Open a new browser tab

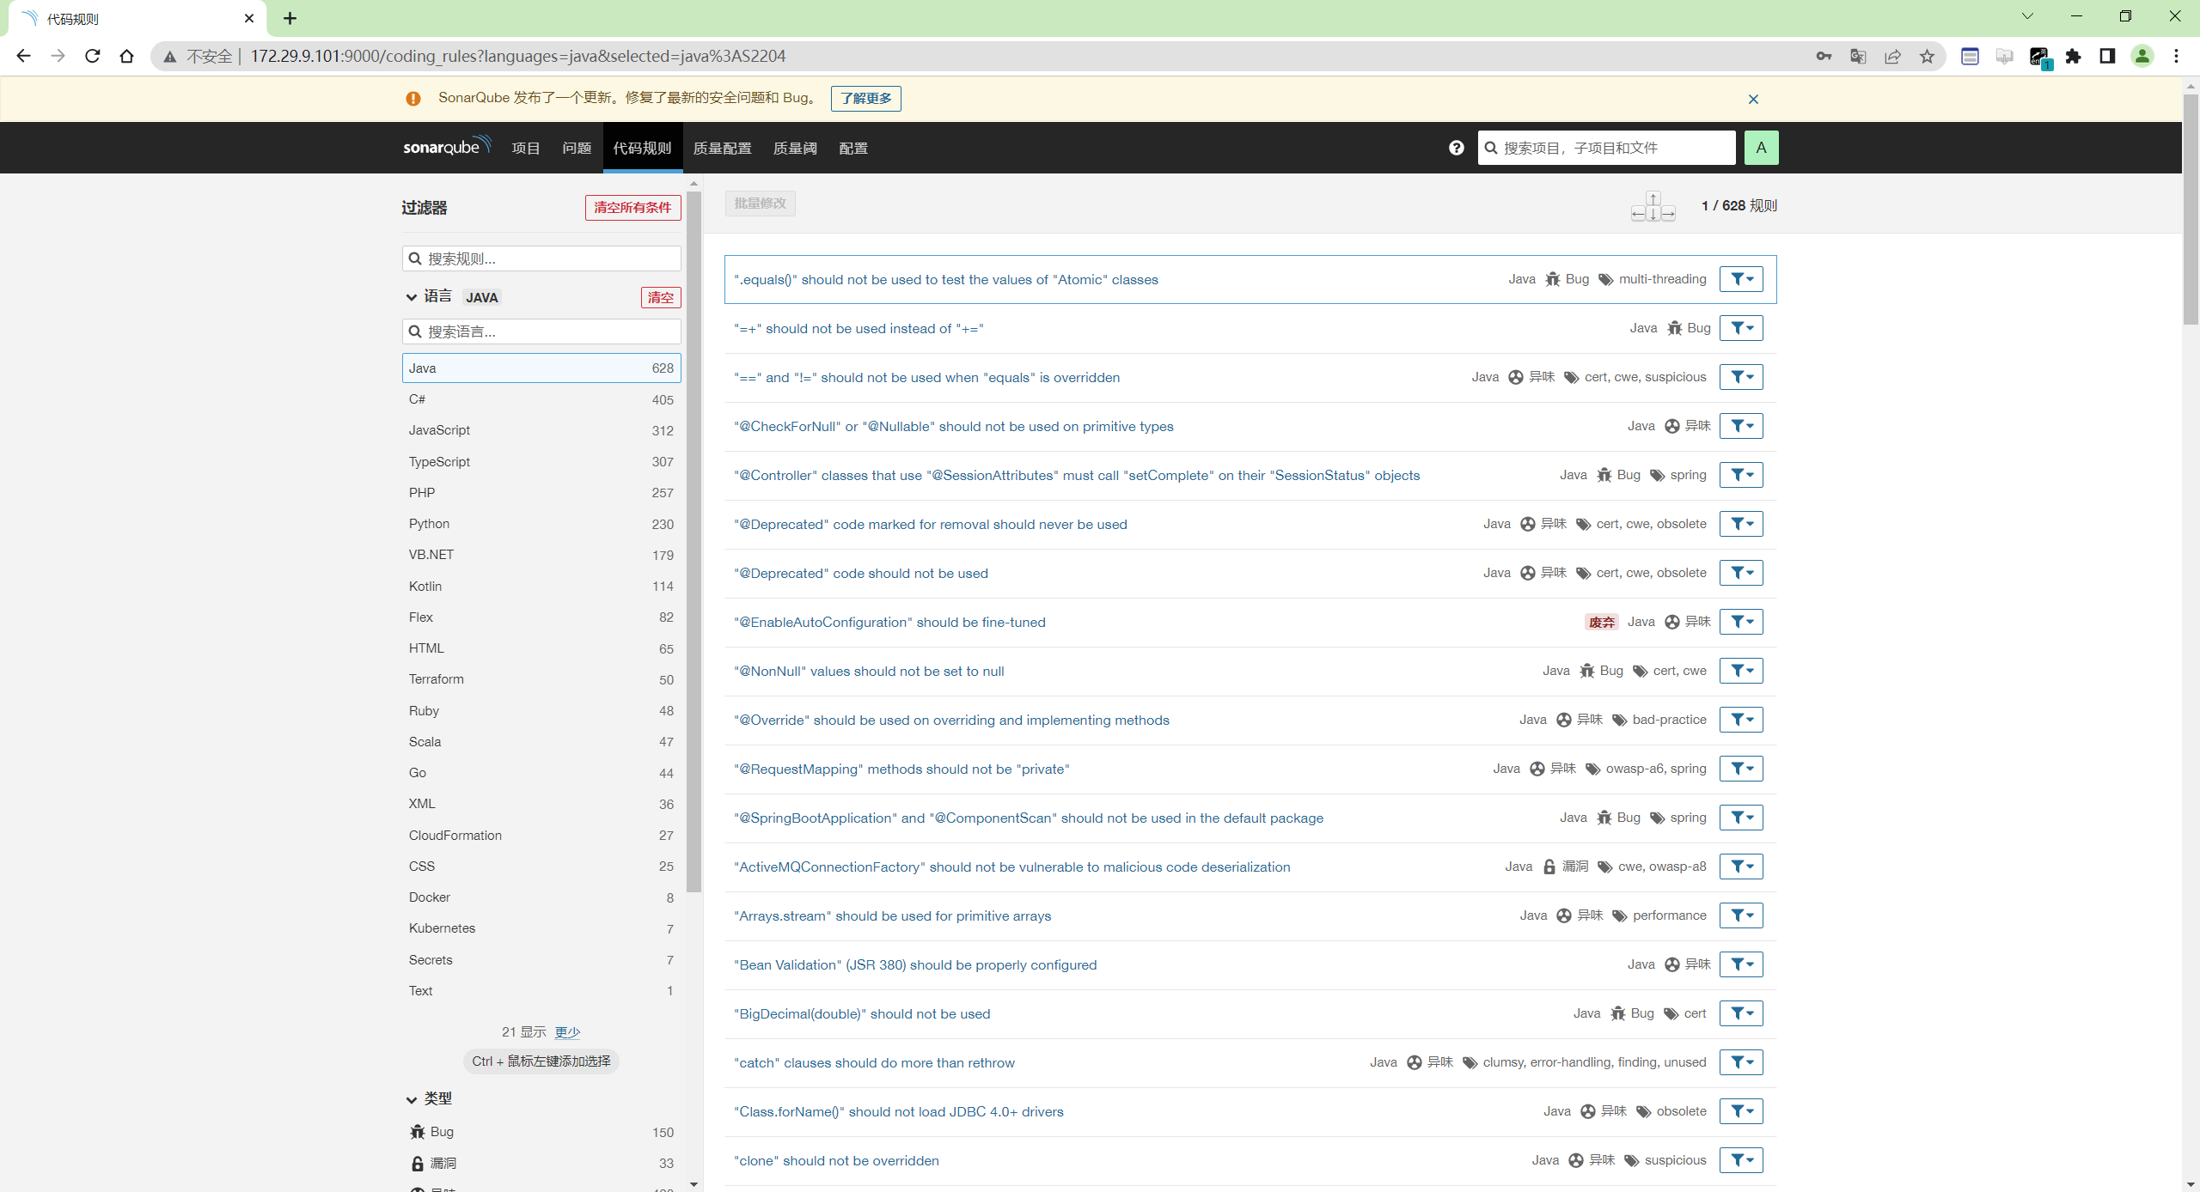tap(290, 18)
